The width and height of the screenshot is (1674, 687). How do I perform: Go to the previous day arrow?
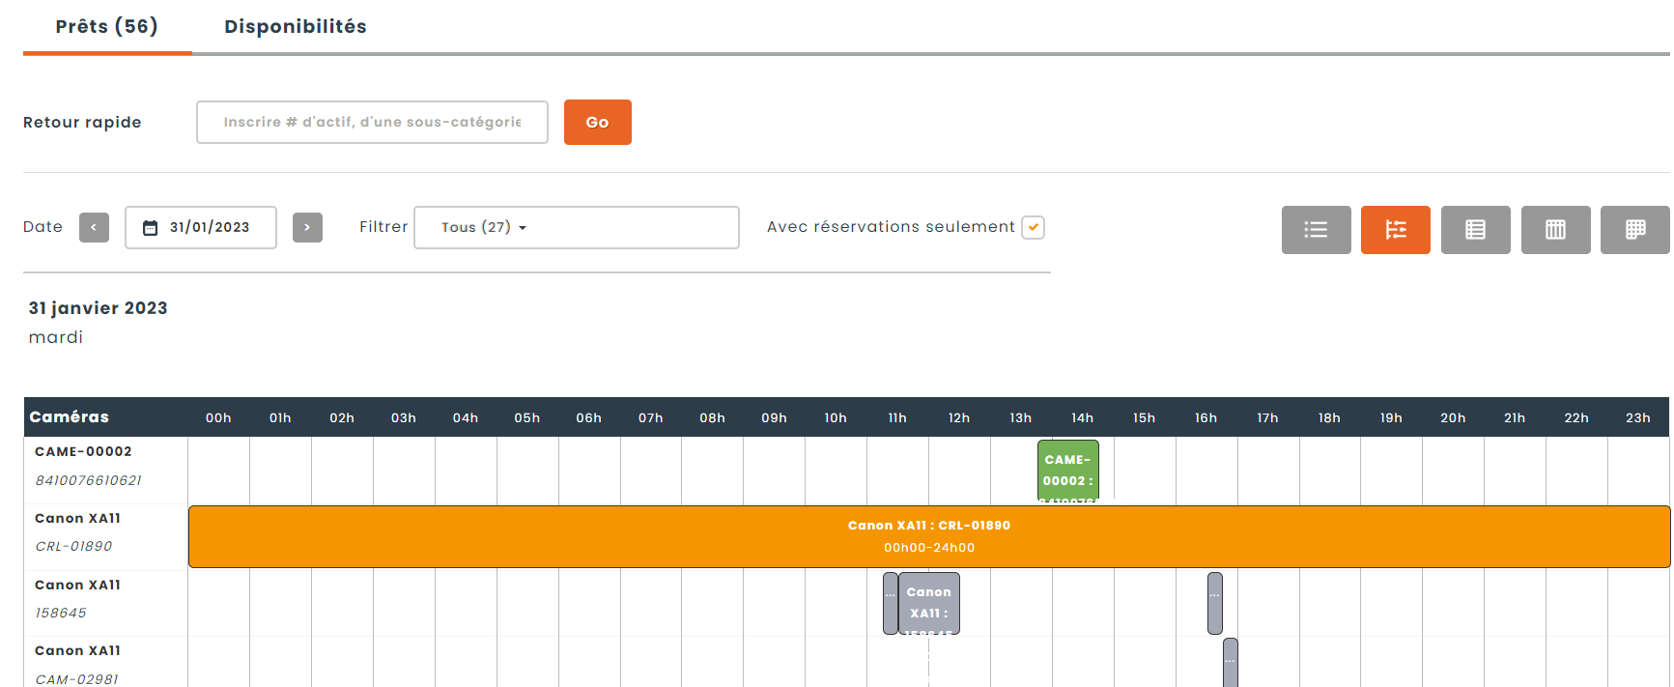[x=94, y=228]
